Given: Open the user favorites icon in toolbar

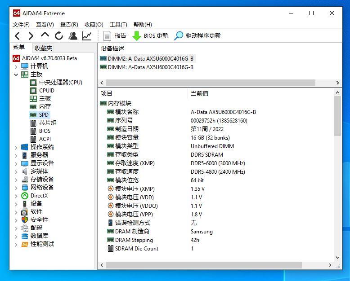Looking at the screenshot, I should tap(73, 36).
